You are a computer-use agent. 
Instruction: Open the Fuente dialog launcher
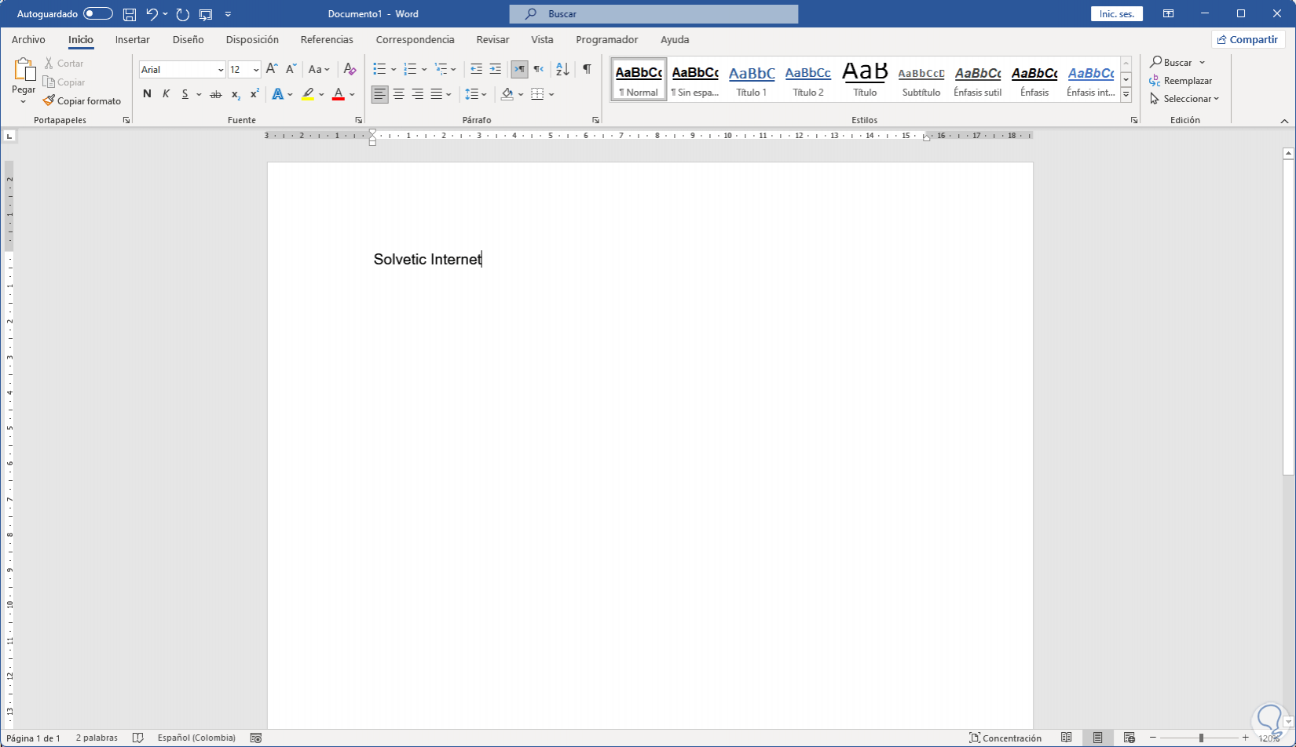pos(358,120)
